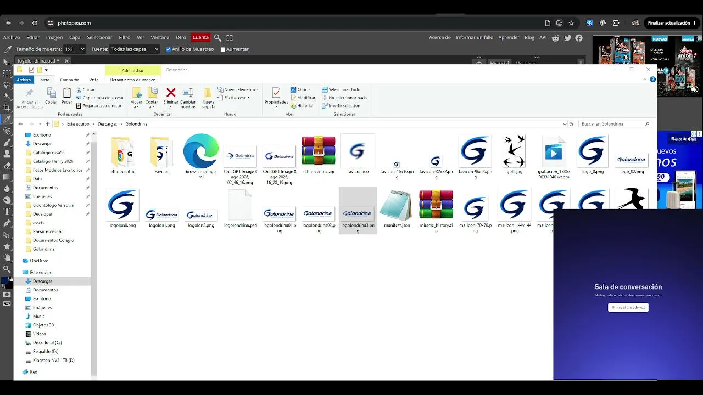Image resolution: width=703 pixels, height=395 pixels.
Task: Click Seleccionar todo in Explorer ribbon
Action: pyautogui.click(x=341, y=89)
